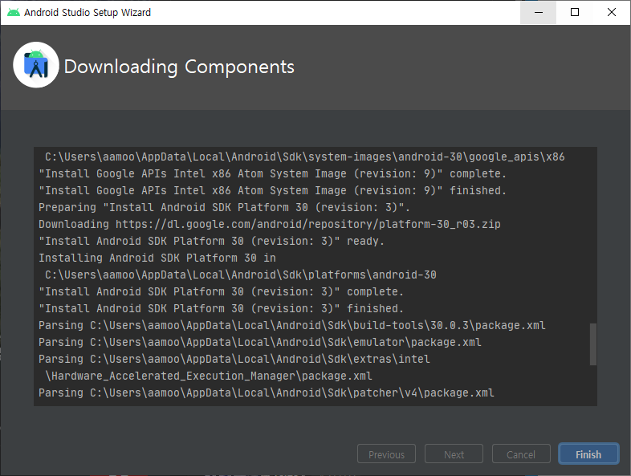Click 'Preparing "Install Android SDK Platform 30' line

(224, 207)
